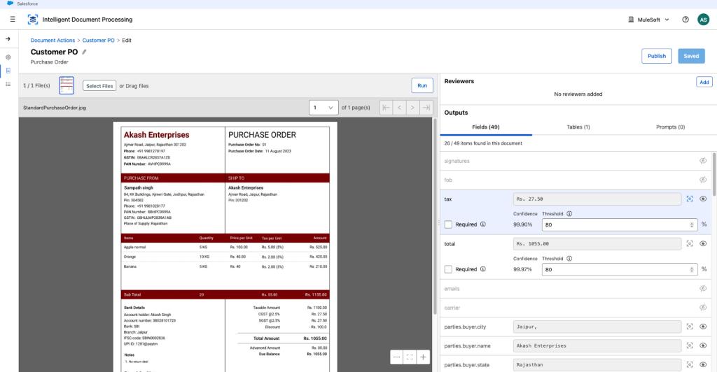Click the document preview vertical scrollbar

[435, 216]
